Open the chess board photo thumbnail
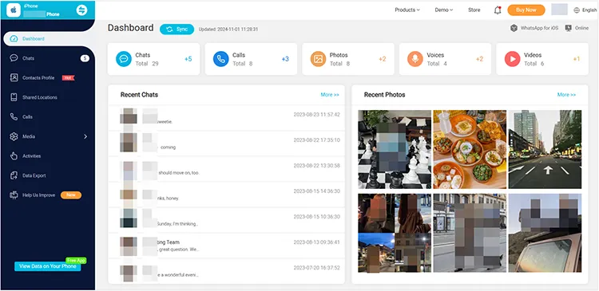 tap(395, 150)
